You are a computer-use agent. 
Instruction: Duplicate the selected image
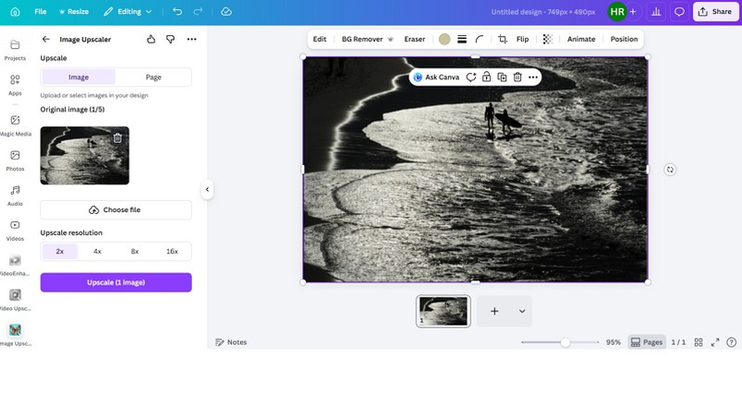[502, 77]
